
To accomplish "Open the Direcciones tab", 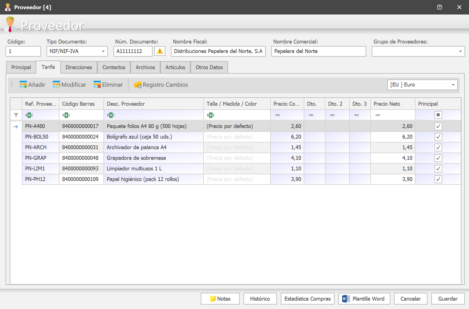I will point(79,67).
